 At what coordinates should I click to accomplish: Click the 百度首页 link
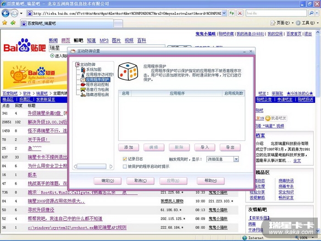pos(294,34)
